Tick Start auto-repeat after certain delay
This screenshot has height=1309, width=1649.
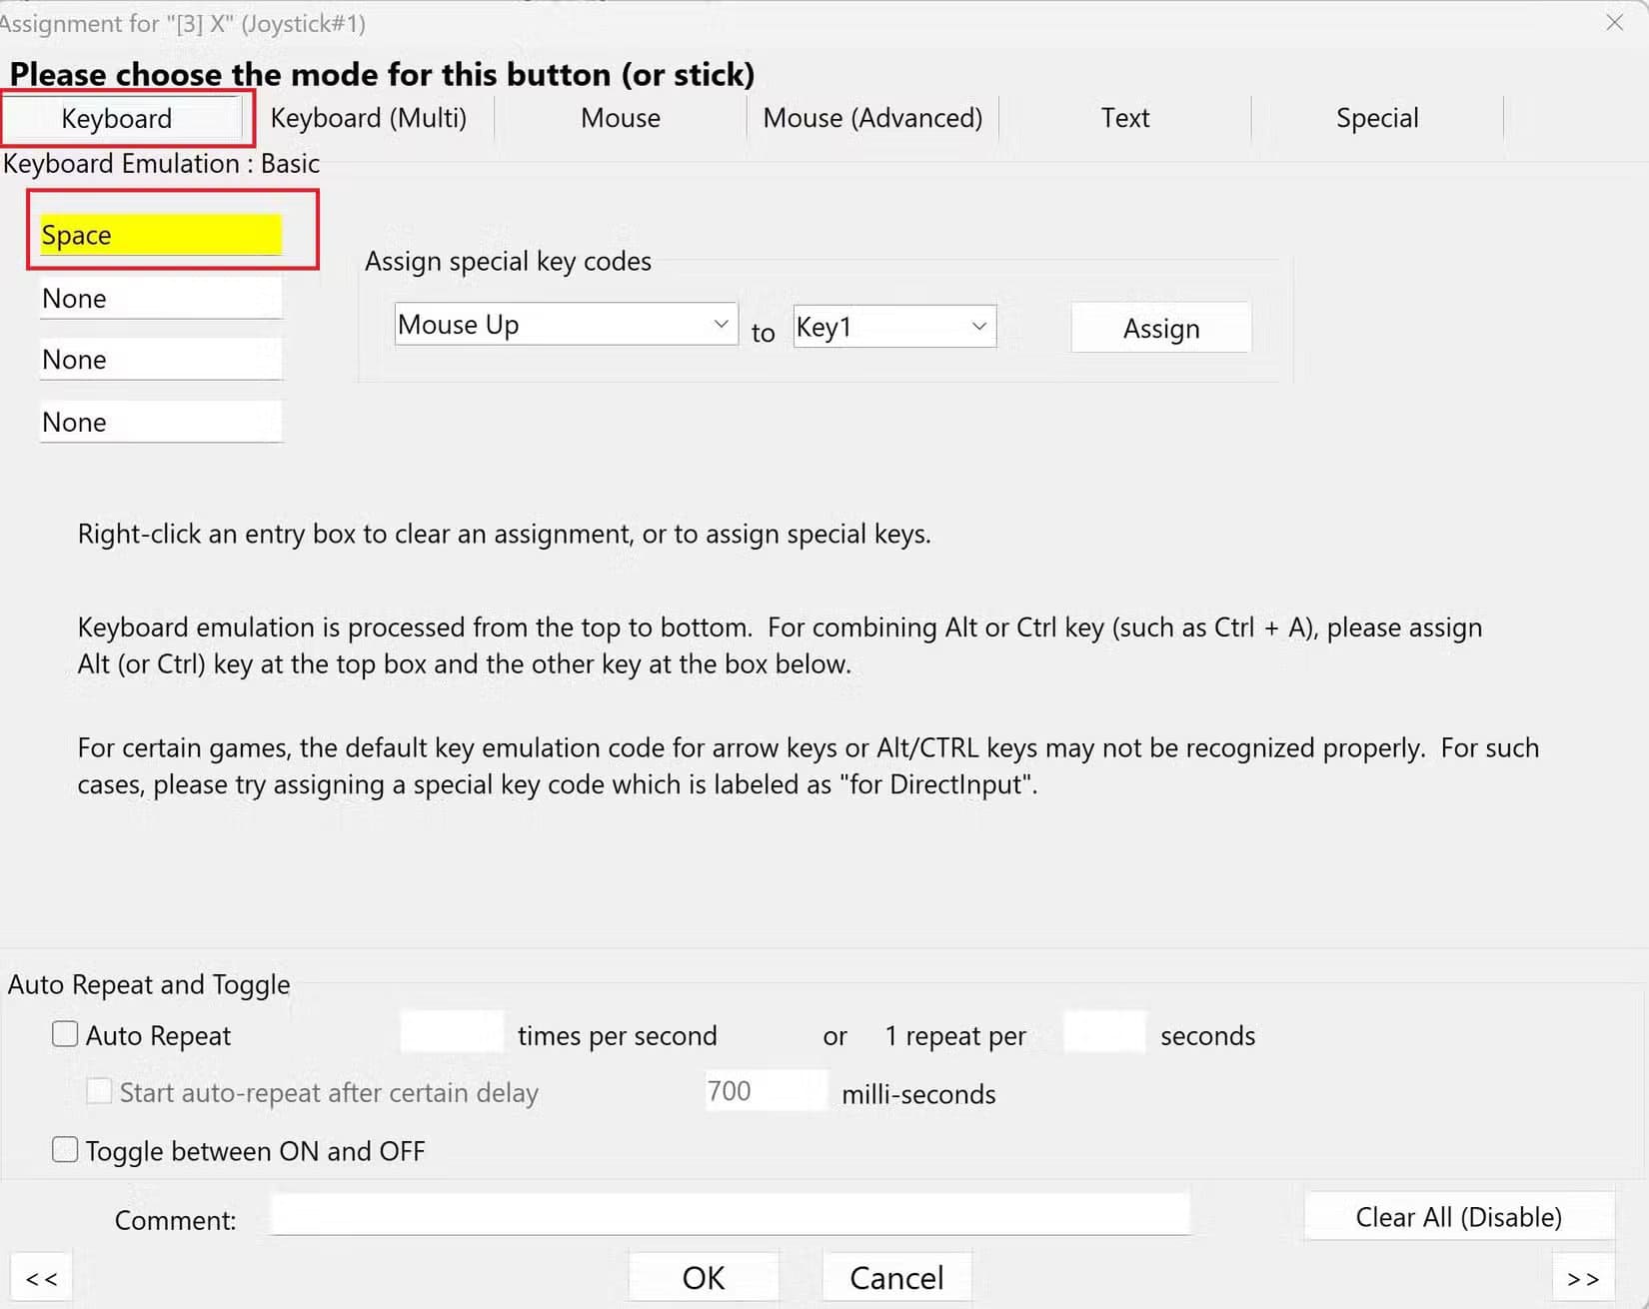click(x=99, y=1091)
